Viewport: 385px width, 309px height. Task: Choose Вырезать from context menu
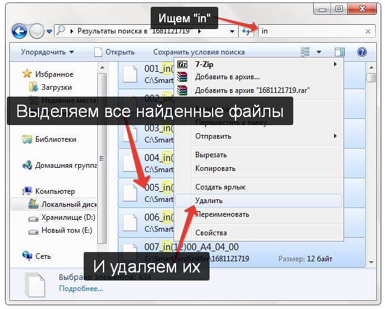[x=259, y=155]
